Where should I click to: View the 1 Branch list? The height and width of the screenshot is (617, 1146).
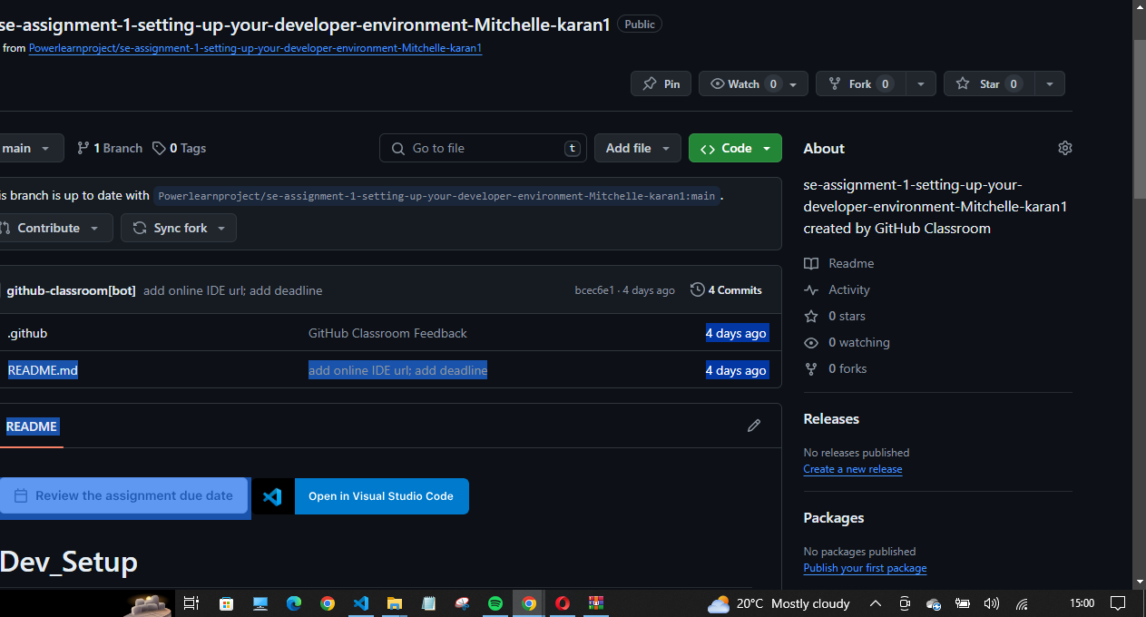coord(110,148)
